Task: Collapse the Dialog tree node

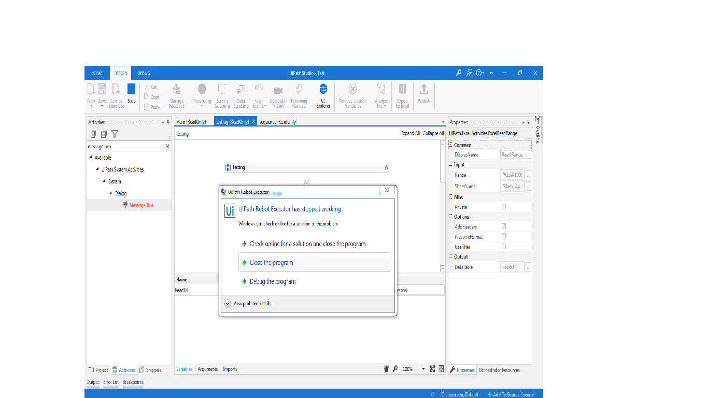Action: point(110,193)
